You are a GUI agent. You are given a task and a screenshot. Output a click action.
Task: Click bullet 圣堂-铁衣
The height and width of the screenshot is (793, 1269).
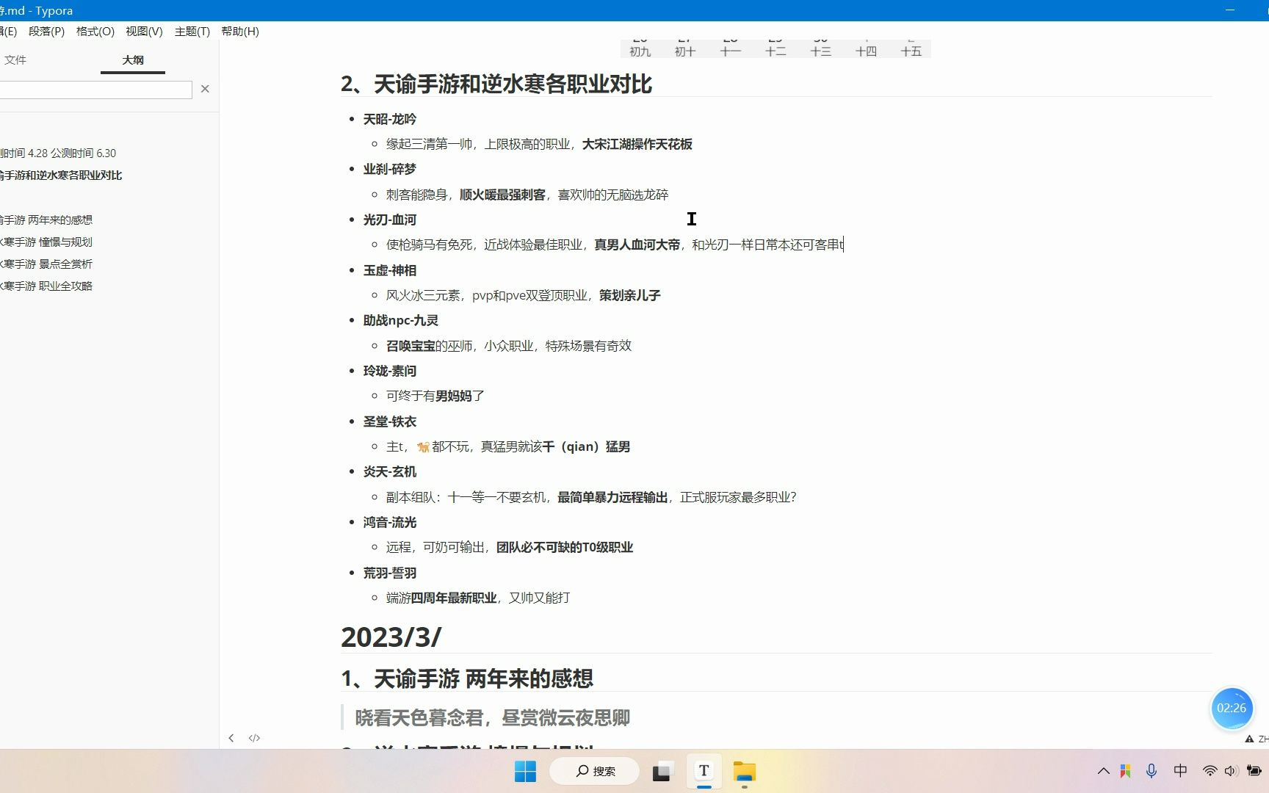point(389,421)
